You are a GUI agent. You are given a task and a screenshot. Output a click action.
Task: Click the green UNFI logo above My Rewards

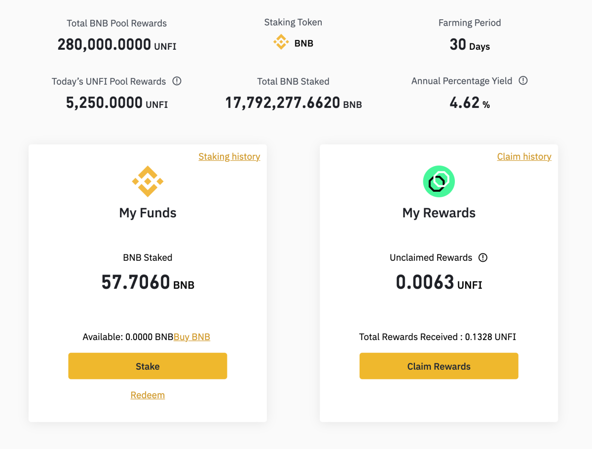click(439, 181)
